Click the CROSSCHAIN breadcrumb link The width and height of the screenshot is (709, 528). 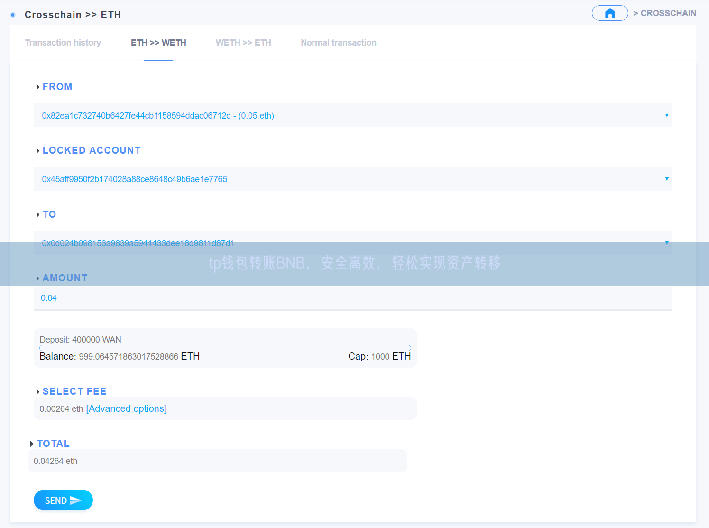pyautogui.click(x=668, y=13)
